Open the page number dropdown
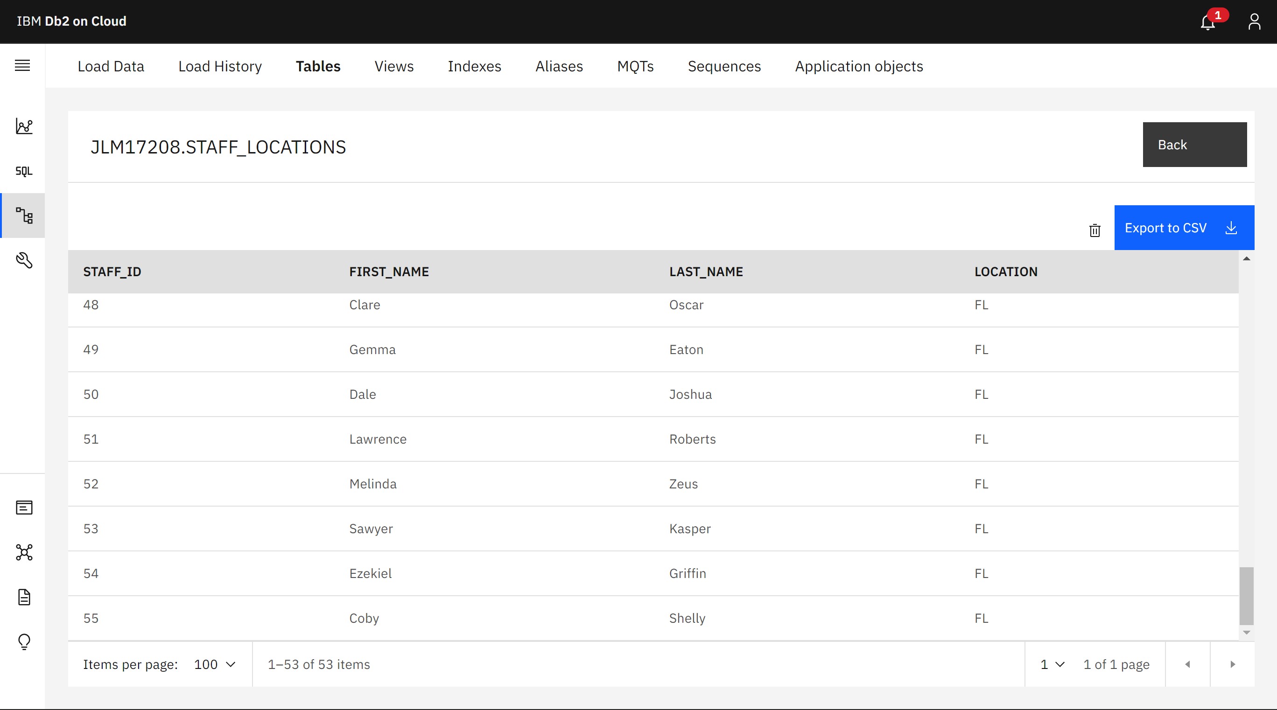Viewport: 1277px width, 710px height. (x=1052, y=664)
